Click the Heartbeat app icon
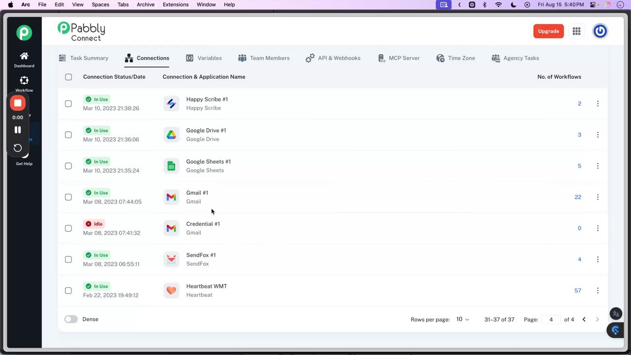Viewport: 631px width, 355px height. click(x=171, y=290)
